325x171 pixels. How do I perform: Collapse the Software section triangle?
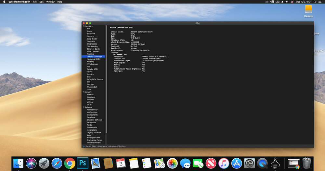point(83,107)
